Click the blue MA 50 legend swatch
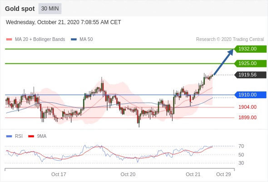Viewport: 268px width, 182px height. tap(74, 40)
